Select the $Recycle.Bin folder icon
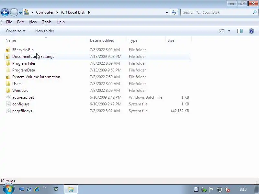259x194 pixels. [x=8, y=50]
